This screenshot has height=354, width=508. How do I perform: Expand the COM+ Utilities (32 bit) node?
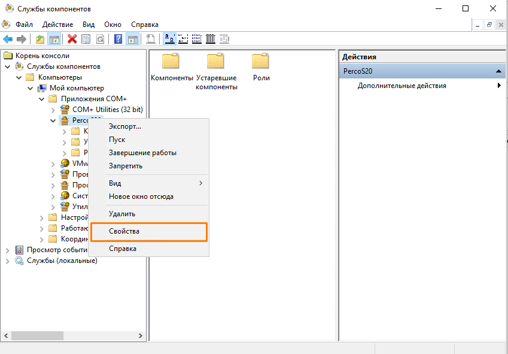[x=53, y=110]
